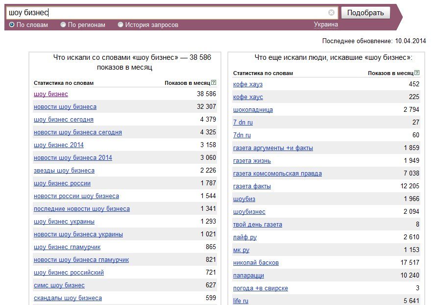Open the 'папарацци' link
The image size is (437, 305).
click(248, 276)
